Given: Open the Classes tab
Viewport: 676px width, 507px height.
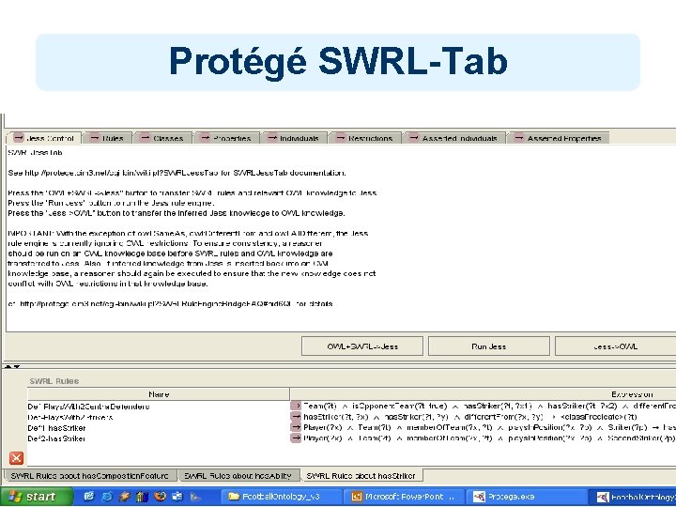Looking at the screenshot, I should 161,138.
